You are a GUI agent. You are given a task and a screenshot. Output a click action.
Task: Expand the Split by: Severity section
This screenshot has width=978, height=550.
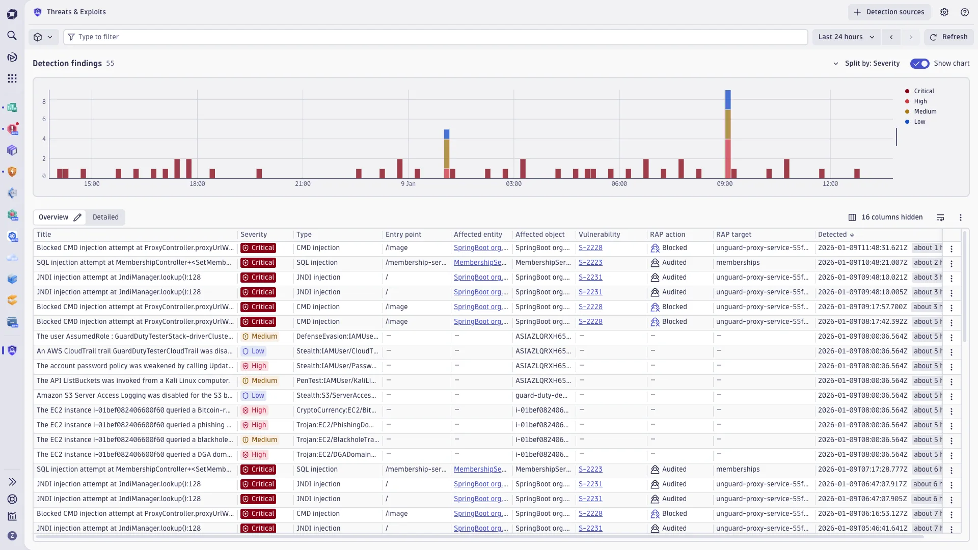[835, 64]
